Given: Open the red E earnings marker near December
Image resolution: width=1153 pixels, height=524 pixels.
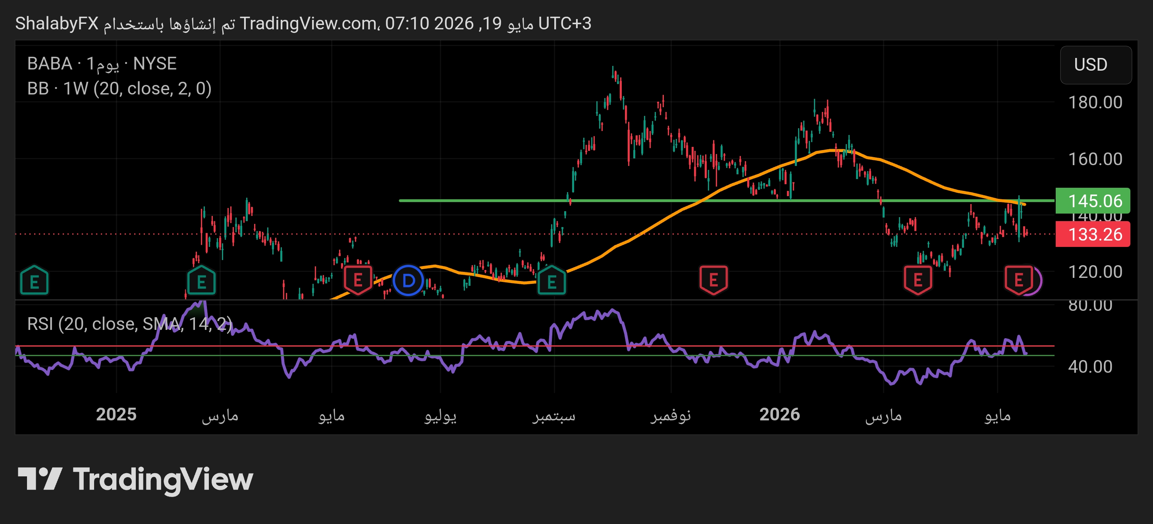Looking at the screenshot, I should pos(713,280).
